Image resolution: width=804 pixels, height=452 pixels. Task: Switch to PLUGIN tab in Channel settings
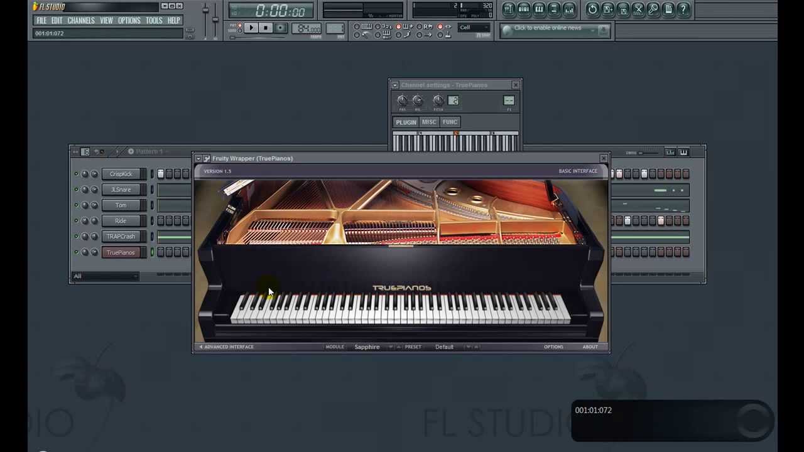pos(406,122)
